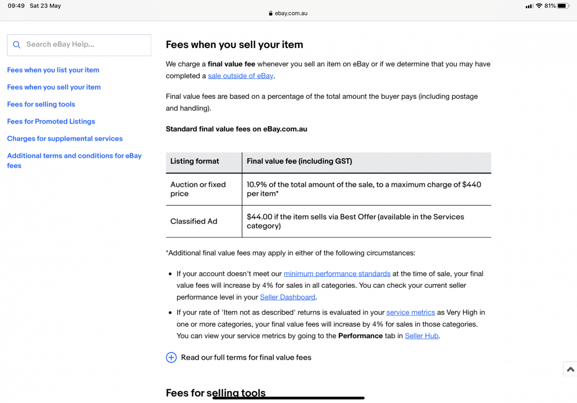The image size is (577, 403).
Task: Click Standard final value fees on eBay.com.au
Action: pos(236,129)
